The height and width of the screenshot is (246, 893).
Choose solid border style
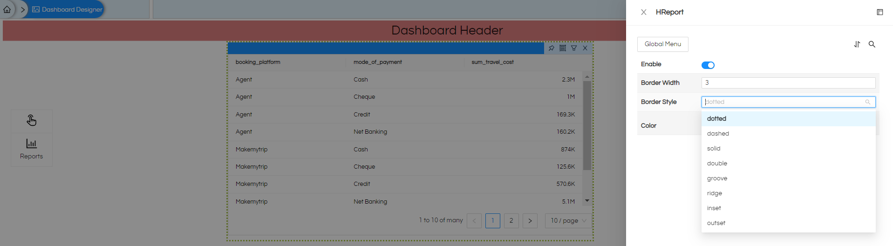click(x=789, y=149)
